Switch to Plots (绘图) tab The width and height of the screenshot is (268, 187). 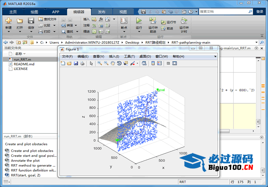tap(34, 12)
